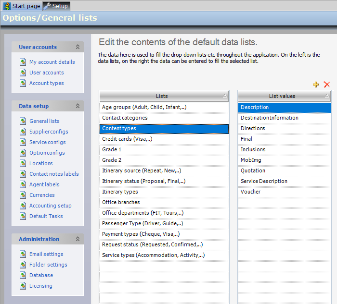Click the red X delete icon
Image resolution: width=337 pixels, height=304 pixels.
point(327,85)
